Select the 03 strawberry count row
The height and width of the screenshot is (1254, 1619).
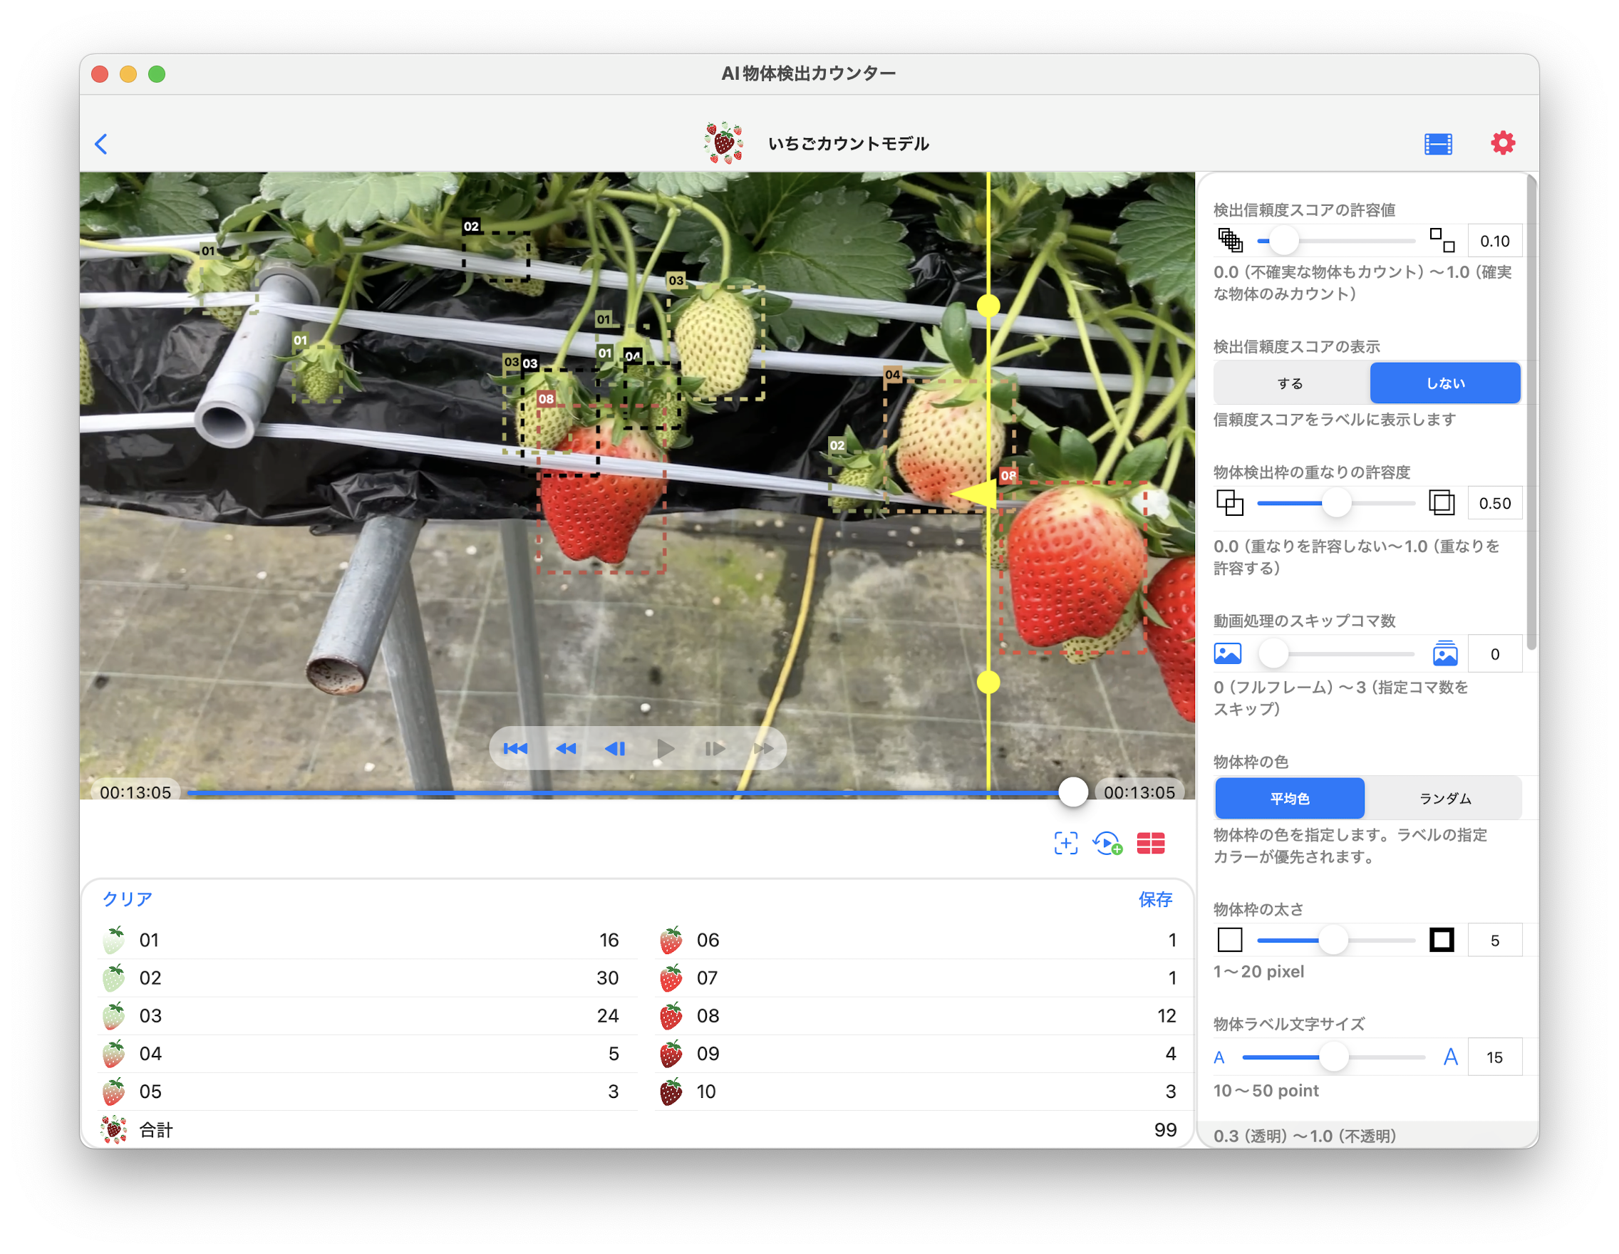(368, 1015)
